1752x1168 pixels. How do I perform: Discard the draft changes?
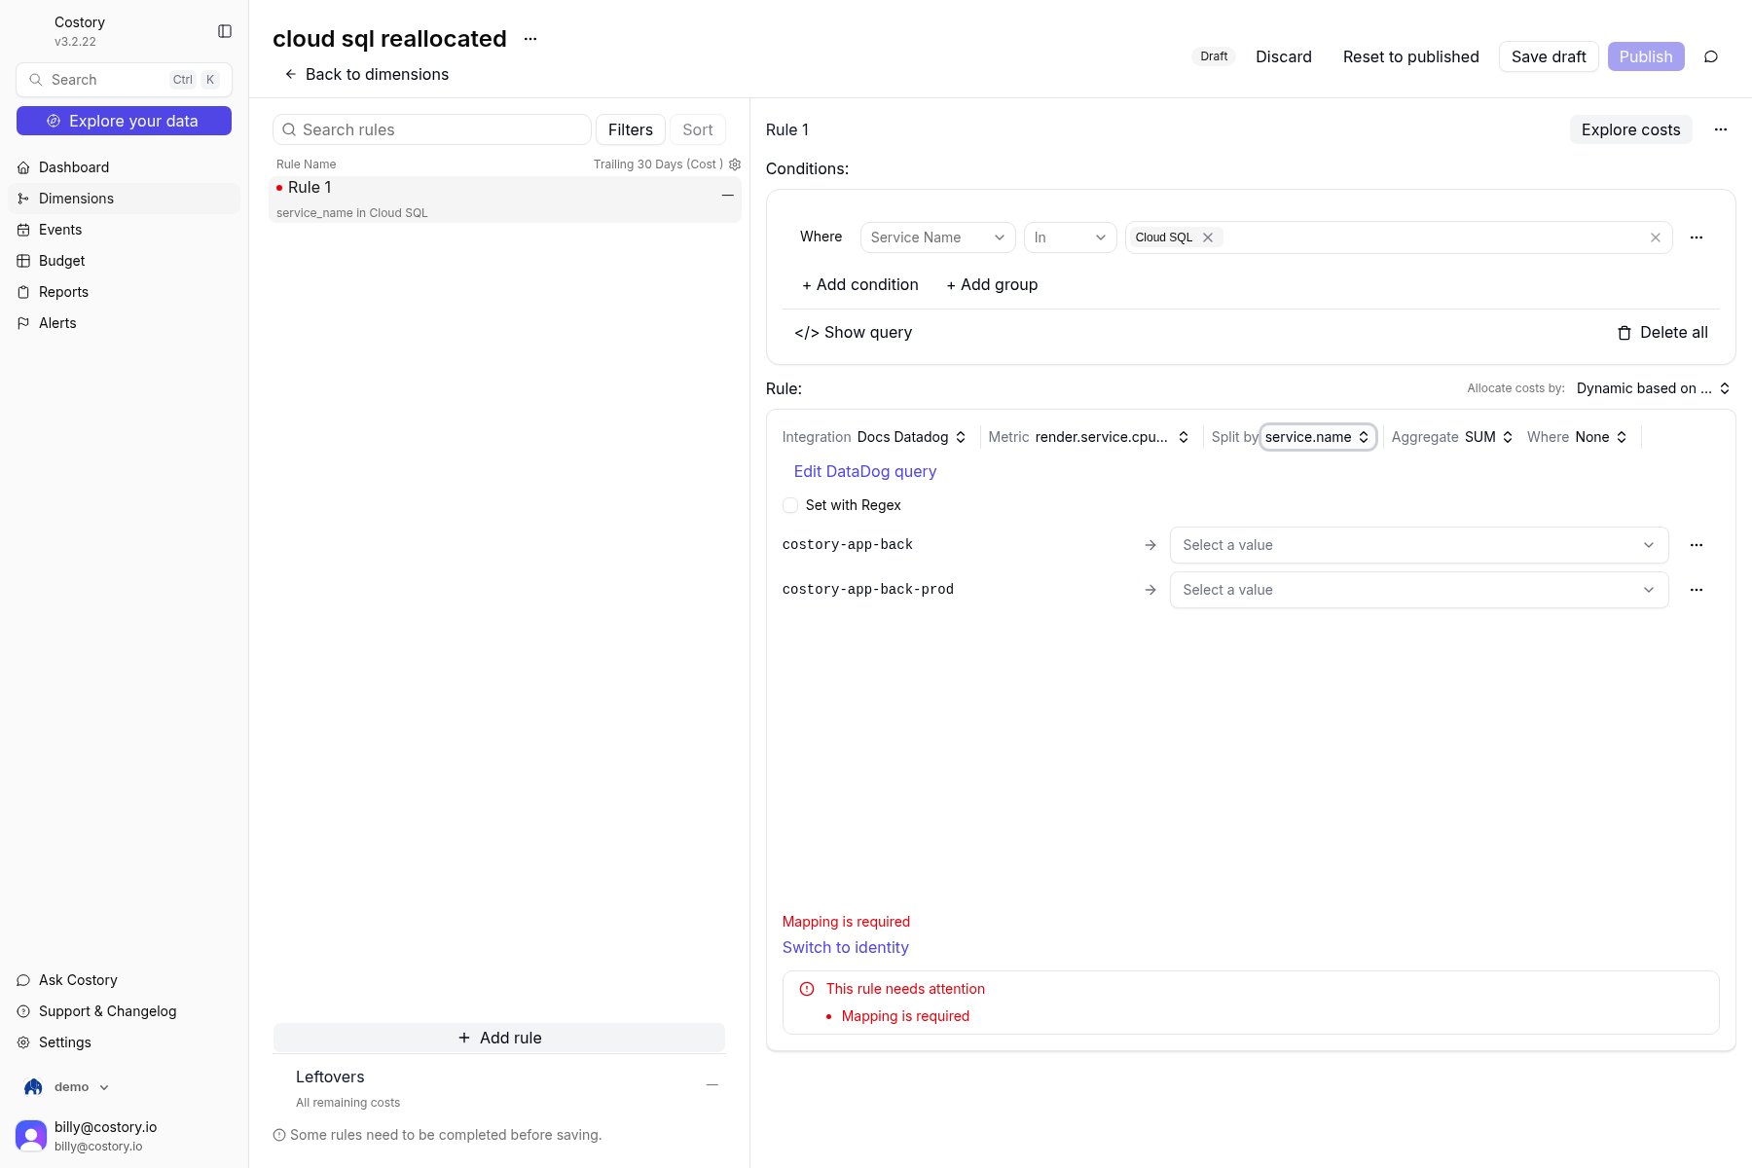pyautogui.click(x=1284, y=56)
